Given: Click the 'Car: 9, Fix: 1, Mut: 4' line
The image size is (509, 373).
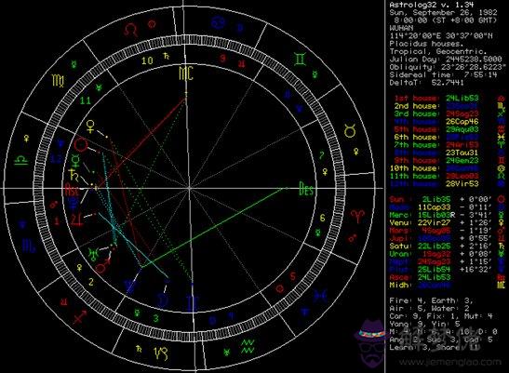Looking at the screenshot, I should tap(441, 316).
